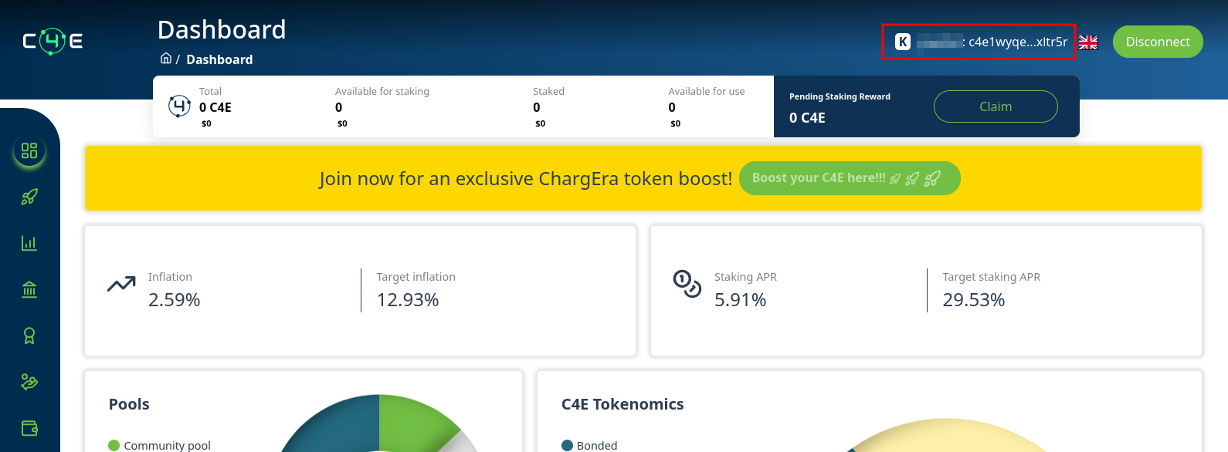The width and height of the screenshot is (1228, 452).
Task: Toggle Community pool legend item
Action: [x=160, y=445]
